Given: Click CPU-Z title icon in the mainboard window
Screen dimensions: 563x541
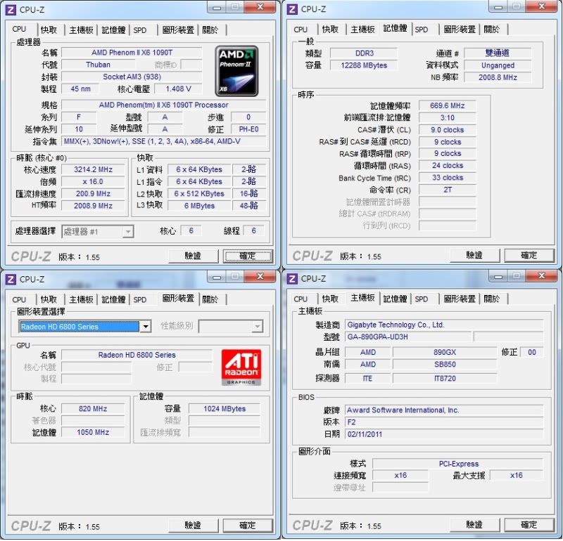Looking at the screenshot, I should (292, 279).
